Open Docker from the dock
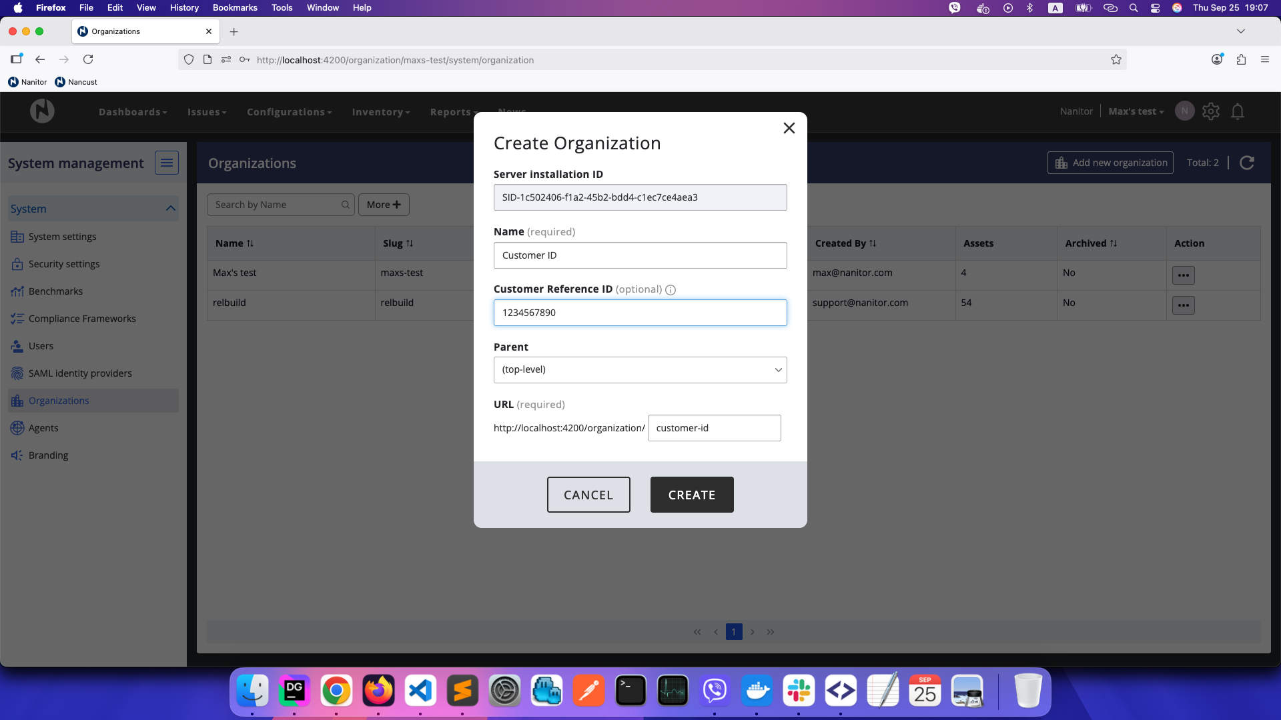 point(757,691)
